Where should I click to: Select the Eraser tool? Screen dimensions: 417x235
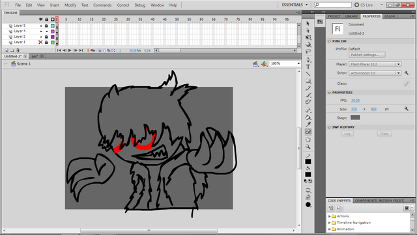(x=308, y=131)
